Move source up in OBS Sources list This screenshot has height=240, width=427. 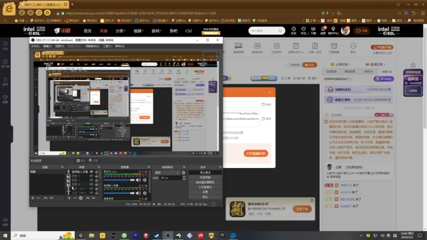(x=88, y=198)
